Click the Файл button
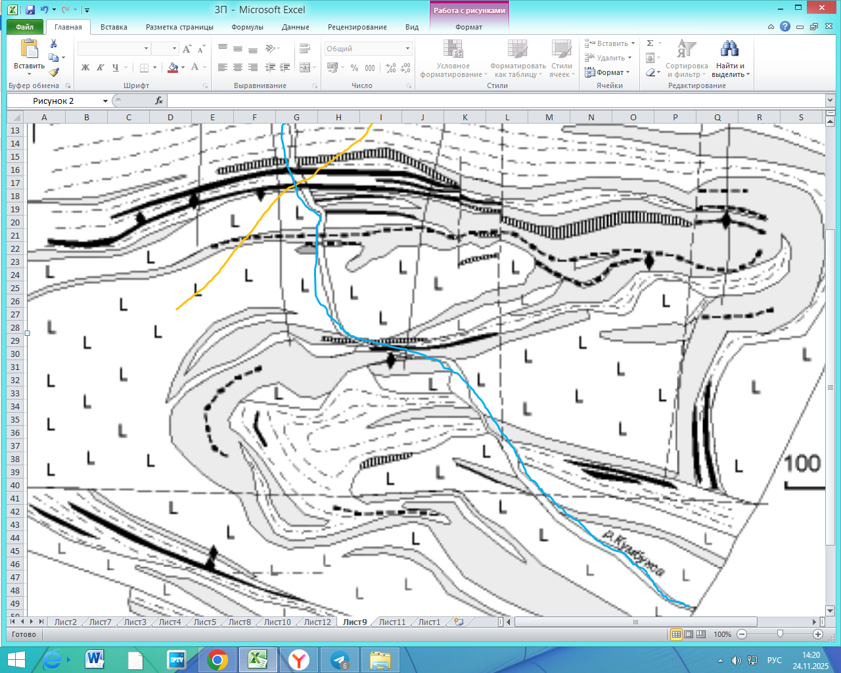Viewport: 841px width, 673px height. [x=25, y=27]
